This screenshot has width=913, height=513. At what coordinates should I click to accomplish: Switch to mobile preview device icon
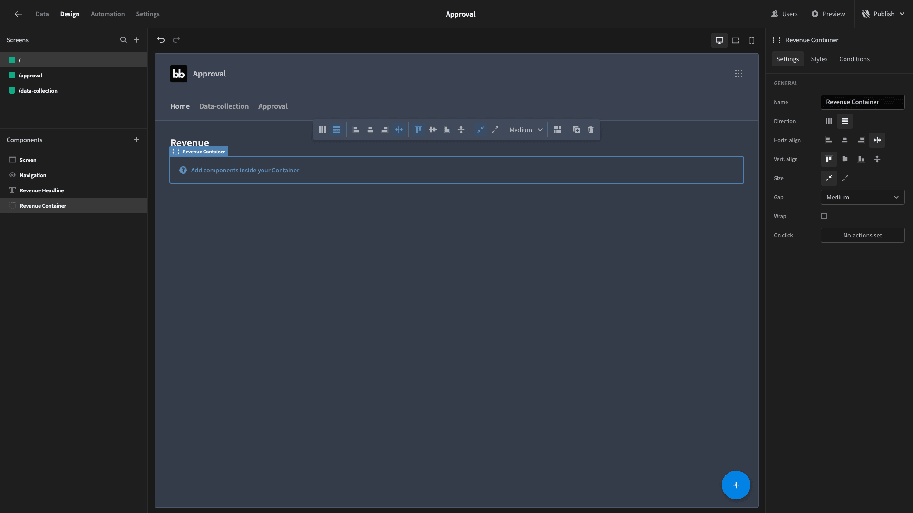[x=752, y=40]
